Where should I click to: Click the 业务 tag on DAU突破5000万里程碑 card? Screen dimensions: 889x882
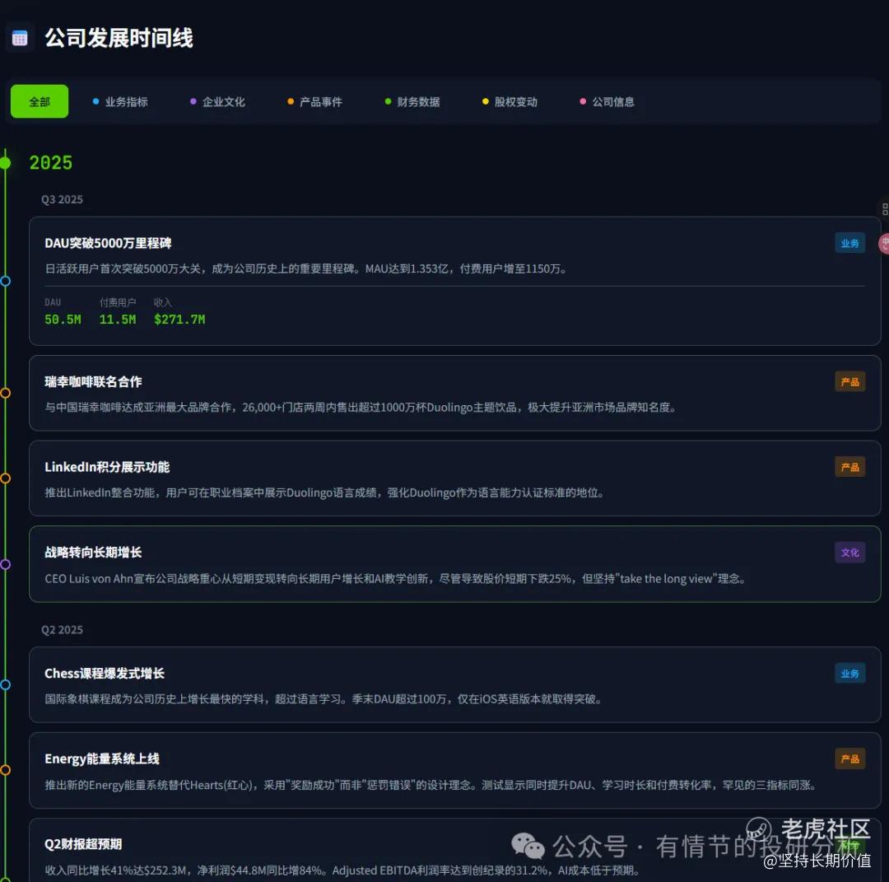(849, 243)
